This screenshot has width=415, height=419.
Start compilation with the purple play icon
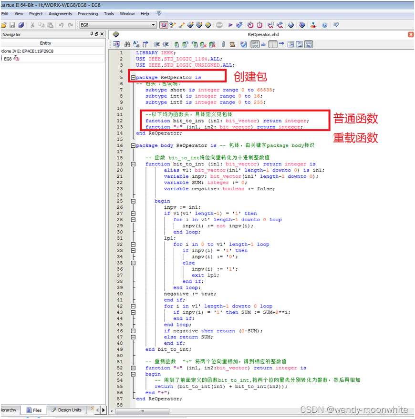230,25
